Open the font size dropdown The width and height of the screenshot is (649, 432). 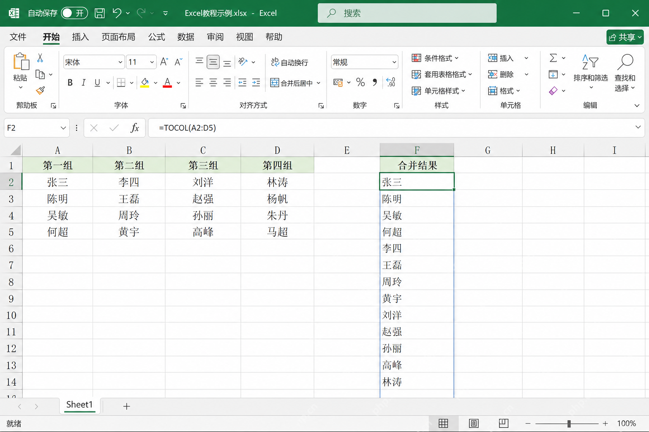point(152,62)
